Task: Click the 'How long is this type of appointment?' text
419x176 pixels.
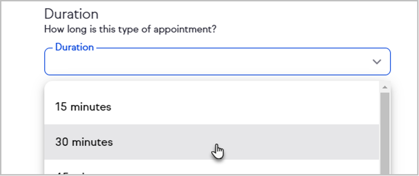Action: pyautogui.click(x=130, y=29)
